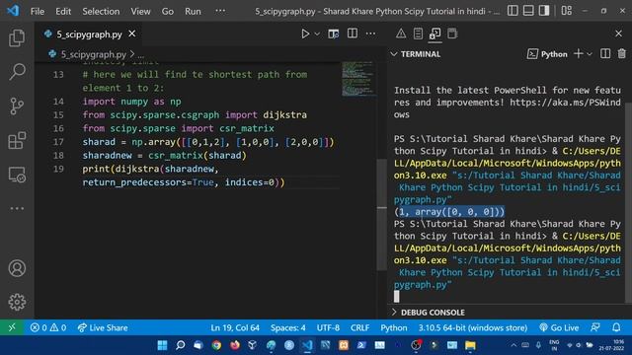632x355 pixels.
Task: Open the File menu
Action: [x=38, y=11]
